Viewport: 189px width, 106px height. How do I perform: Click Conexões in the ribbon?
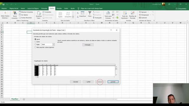pyautogui.click(x=47, y=12)
